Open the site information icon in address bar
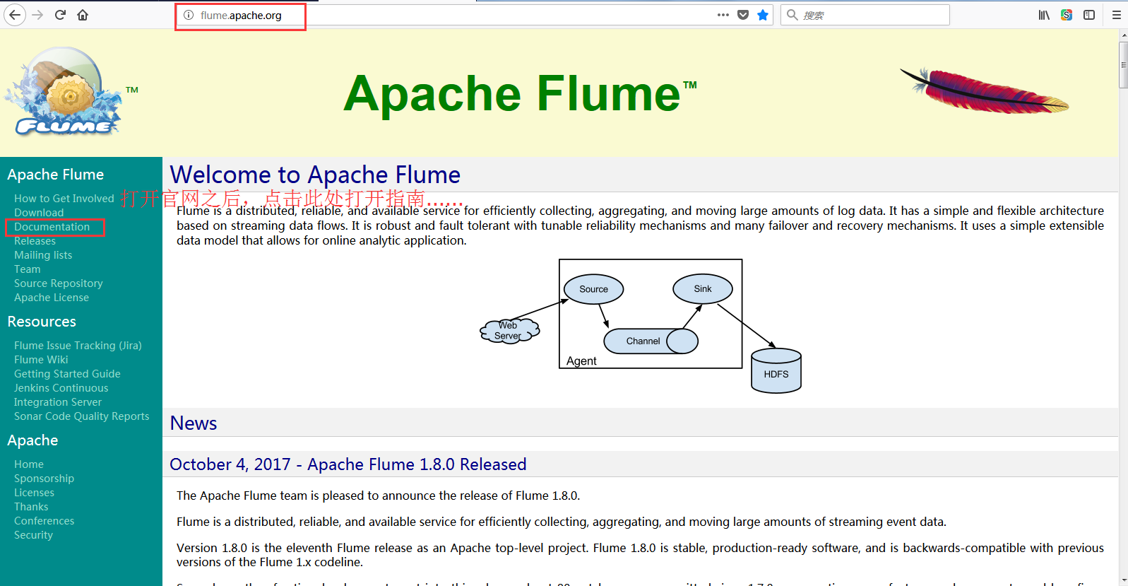 click(189, 15)
